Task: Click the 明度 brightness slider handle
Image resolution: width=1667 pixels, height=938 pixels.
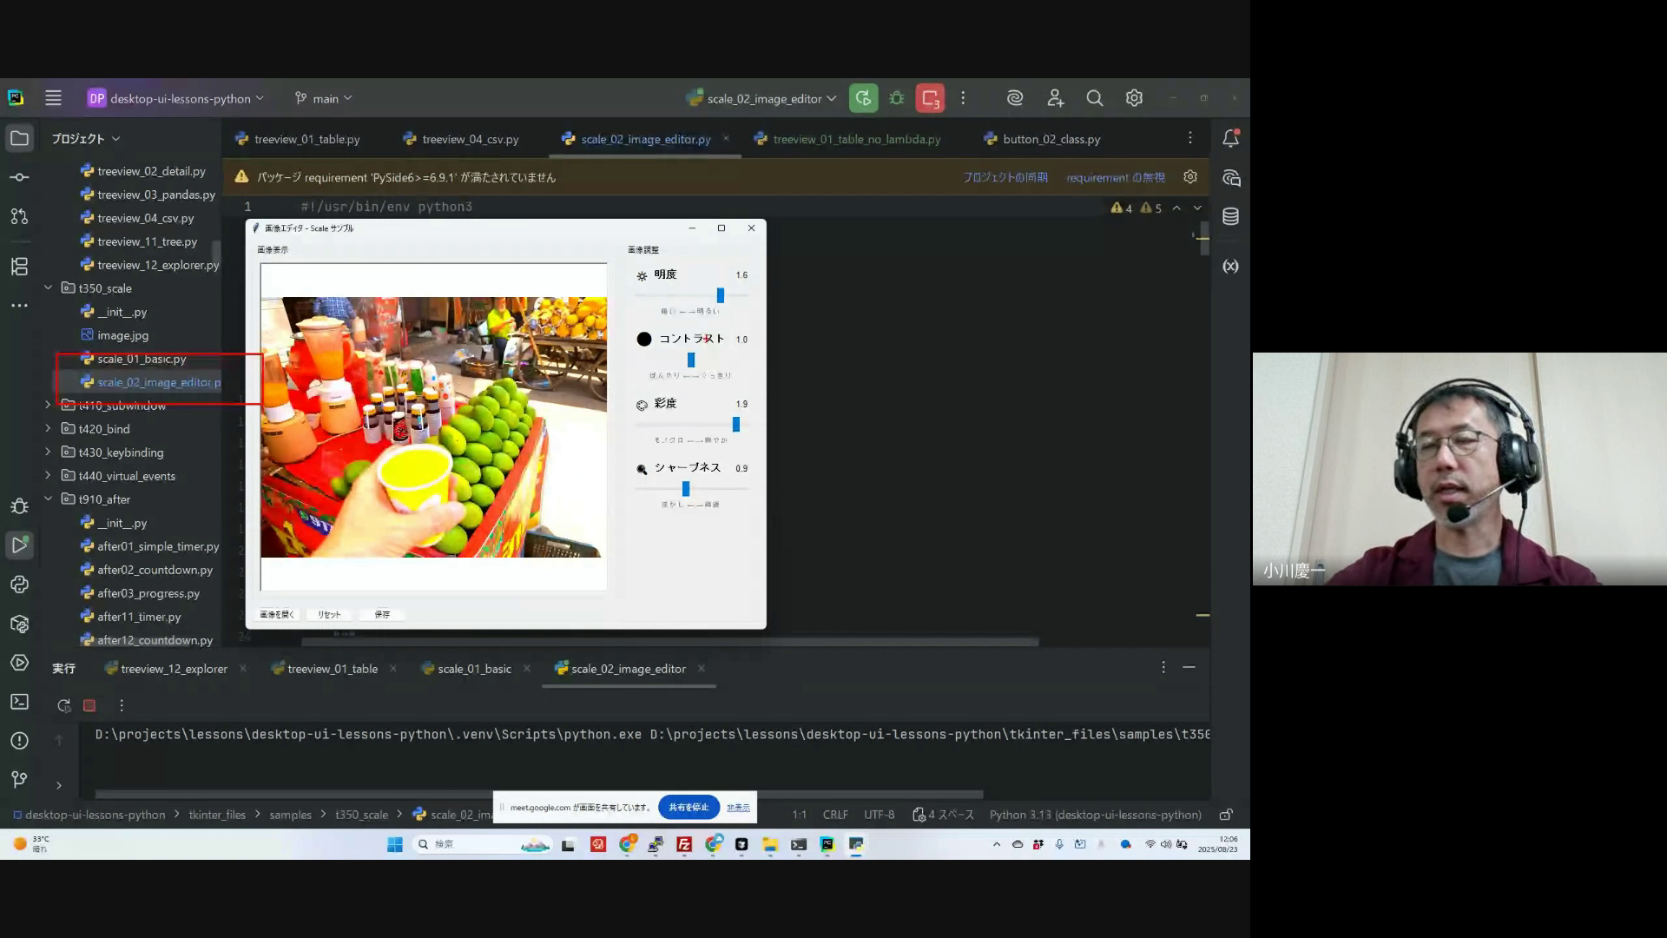Action: [720, 295]
